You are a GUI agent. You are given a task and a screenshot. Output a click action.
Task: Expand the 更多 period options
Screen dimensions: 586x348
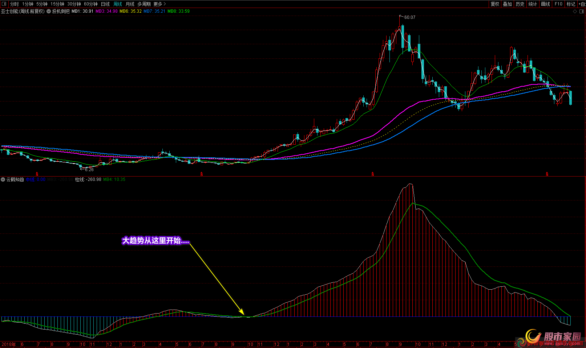[x=159, y=4]
